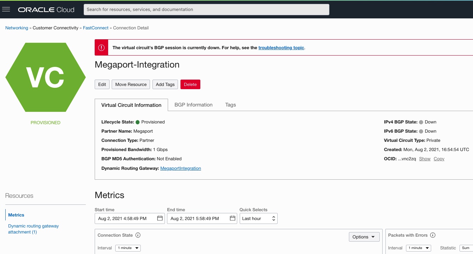Viewport: 473px width, 254px height.
Task: Click the End time input field
Action: tap(202, 219)
